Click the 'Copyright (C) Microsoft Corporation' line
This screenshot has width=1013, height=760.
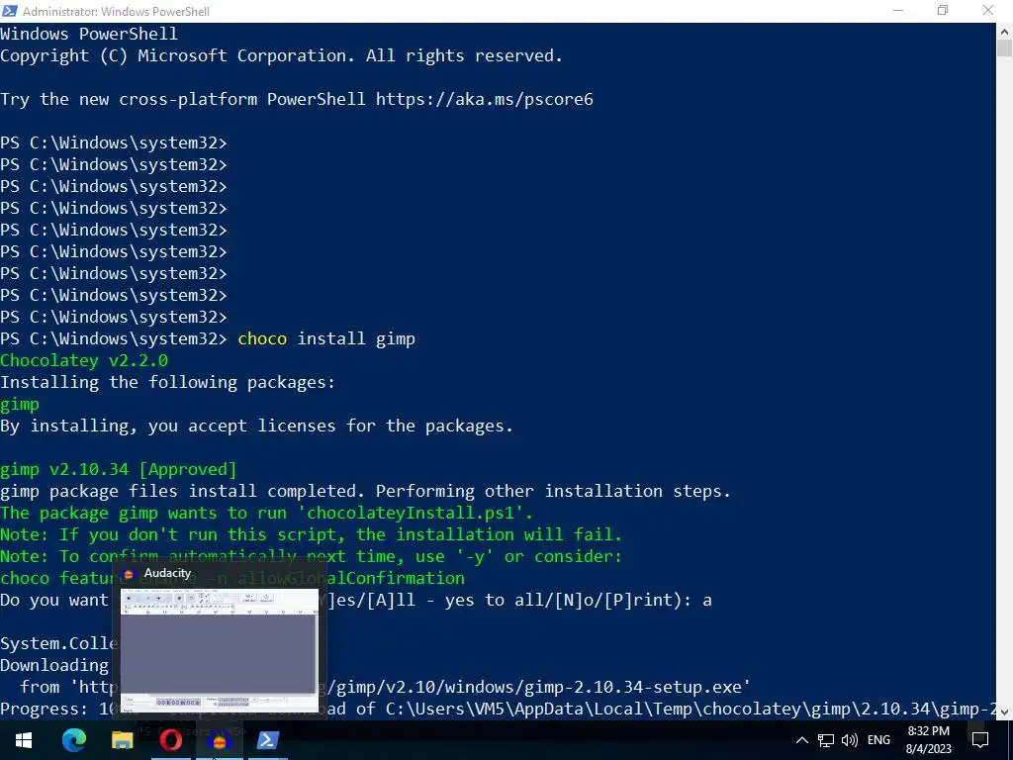click(x=281, y=56)
